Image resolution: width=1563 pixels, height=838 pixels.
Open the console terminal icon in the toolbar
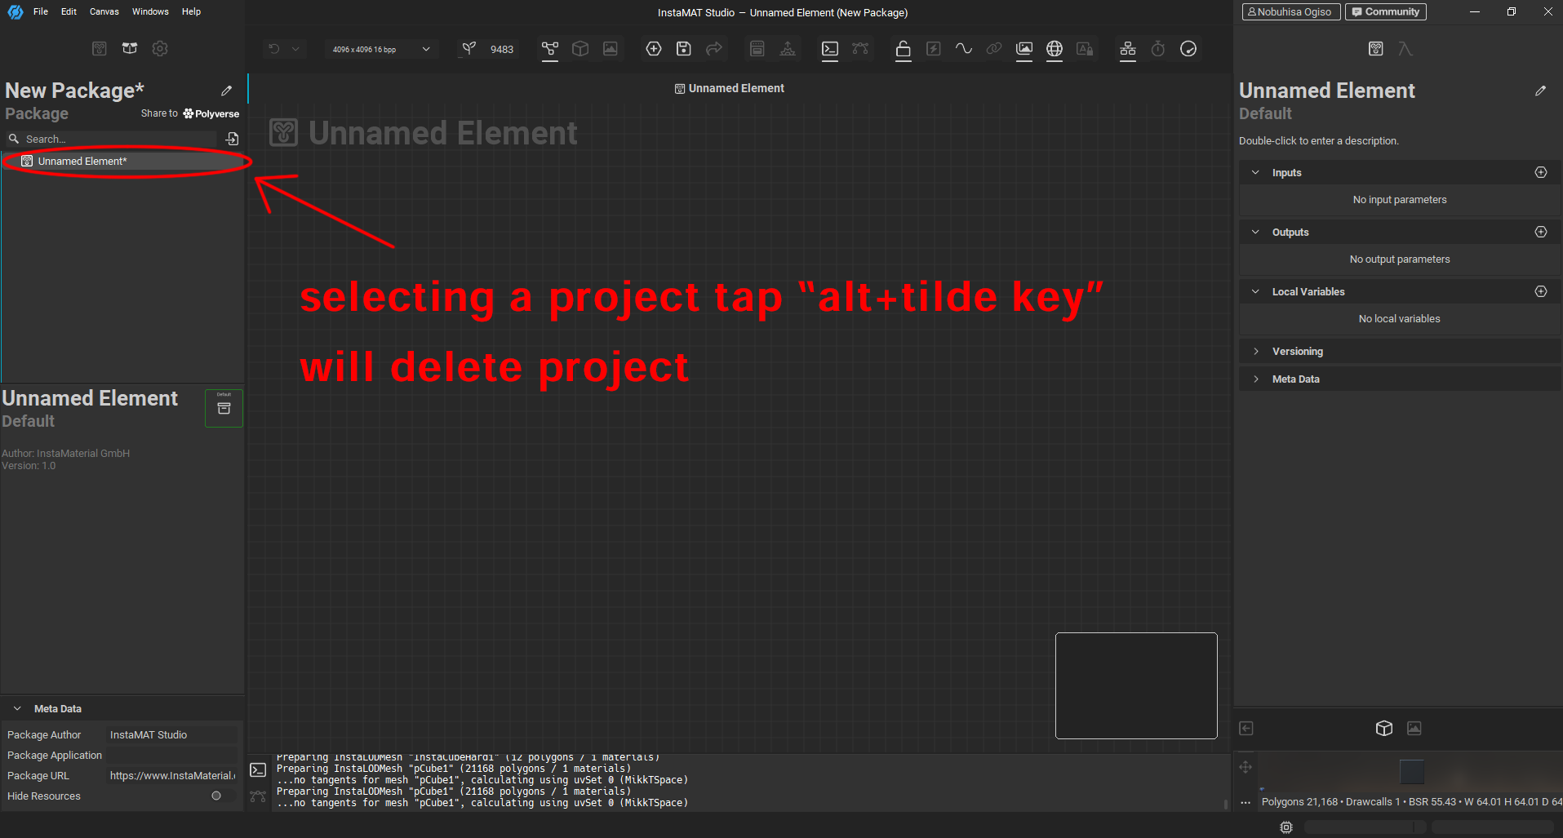[830, 49]
